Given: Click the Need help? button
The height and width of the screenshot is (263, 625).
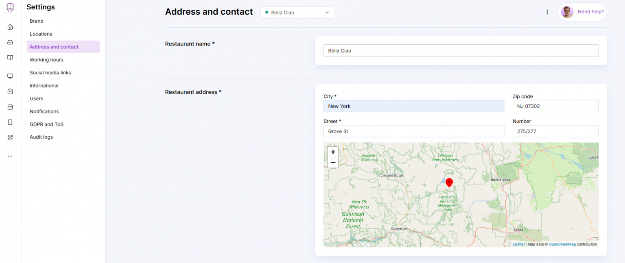Looking at the screenshot, I should [x=583, y=12].
